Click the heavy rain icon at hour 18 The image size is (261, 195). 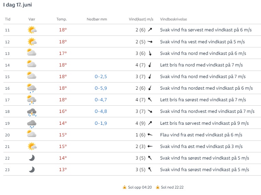[x=32, y=112]
